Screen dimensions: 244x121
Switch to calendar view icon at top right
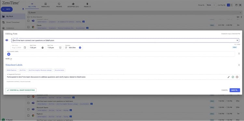(x=236, y=5)
